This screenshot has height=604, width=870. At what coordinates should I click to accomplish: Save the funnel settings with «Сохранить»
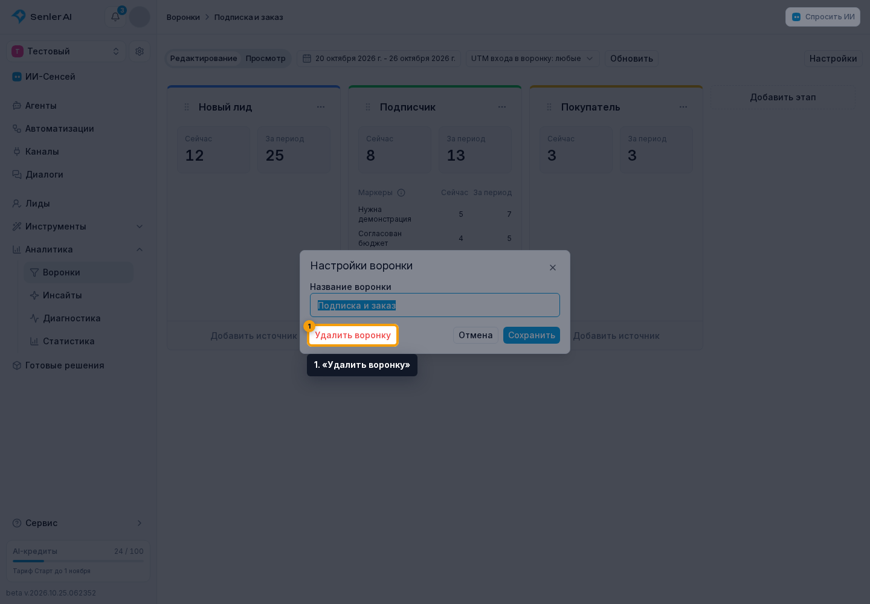pyautogui.click(x=532, y=335)
